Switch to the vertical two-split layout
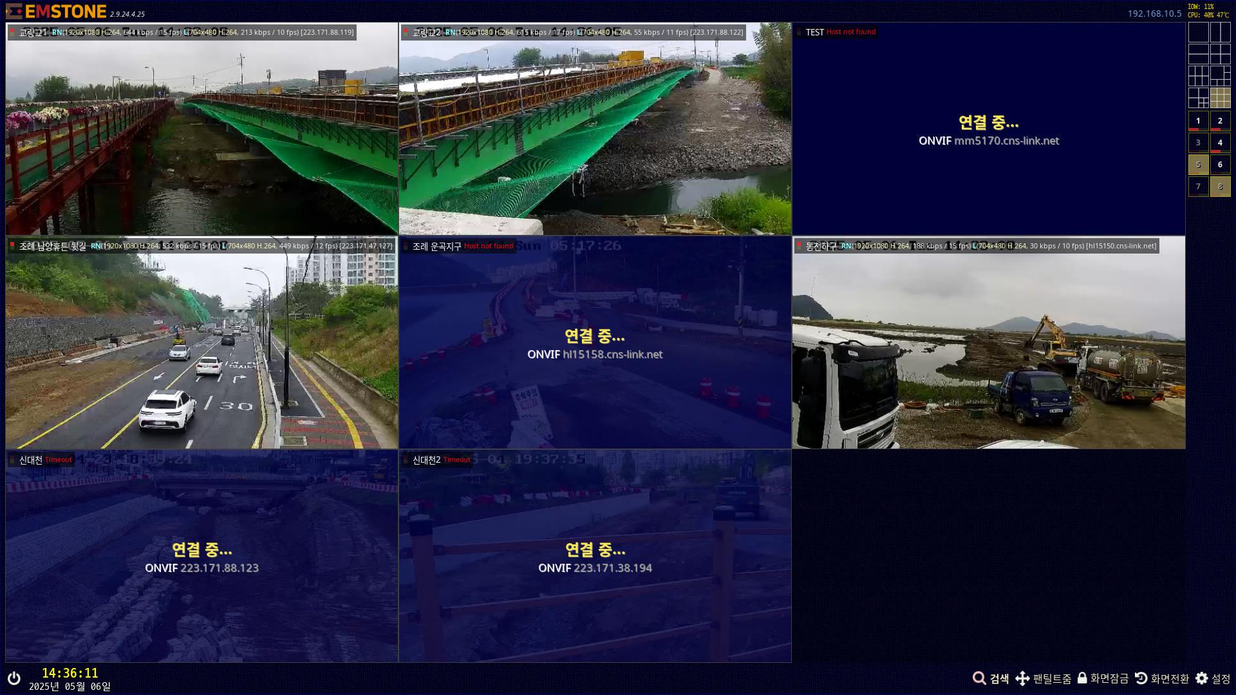1236x695 pixels. point(1220,32)
